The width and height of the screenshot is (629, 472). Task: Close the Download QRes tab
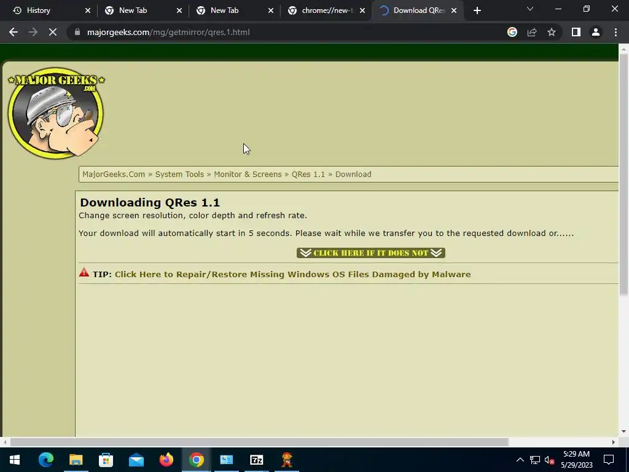pos(454,10)
